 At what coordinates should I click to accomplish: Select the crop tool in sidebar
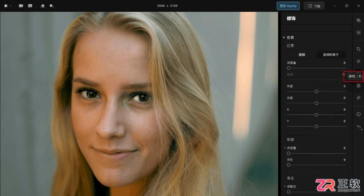[x=359, y=49]
